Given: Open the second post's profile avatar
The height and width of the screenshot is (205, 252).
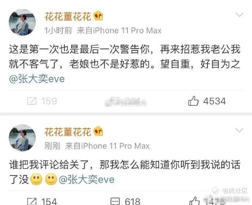Looking at the screenshot, I should (x=22, y=138).
